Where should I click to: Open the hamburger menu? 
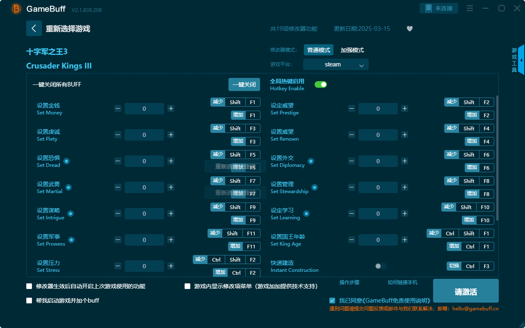[470, 8]
